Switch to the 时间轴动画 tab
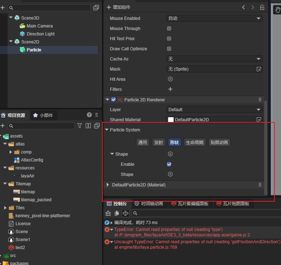The image size is (281, 265). (x=149, y=204)
